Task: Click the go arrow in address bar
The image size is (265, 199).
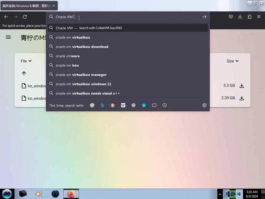Action: pos(204,17)
